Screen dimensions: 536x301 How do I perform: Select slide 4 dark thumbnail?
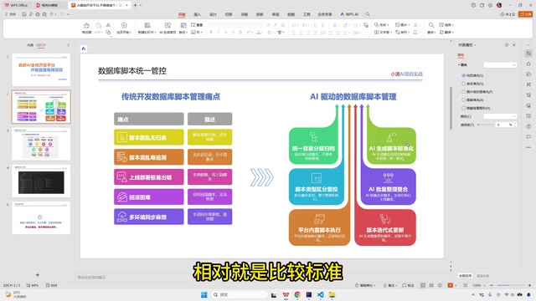pyautogui.click(x=41, y=181)
